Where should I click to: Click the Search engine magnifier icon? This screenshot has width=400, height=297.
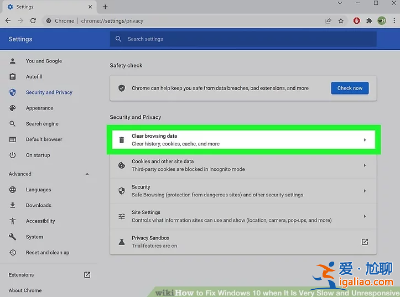pos(13,124)
